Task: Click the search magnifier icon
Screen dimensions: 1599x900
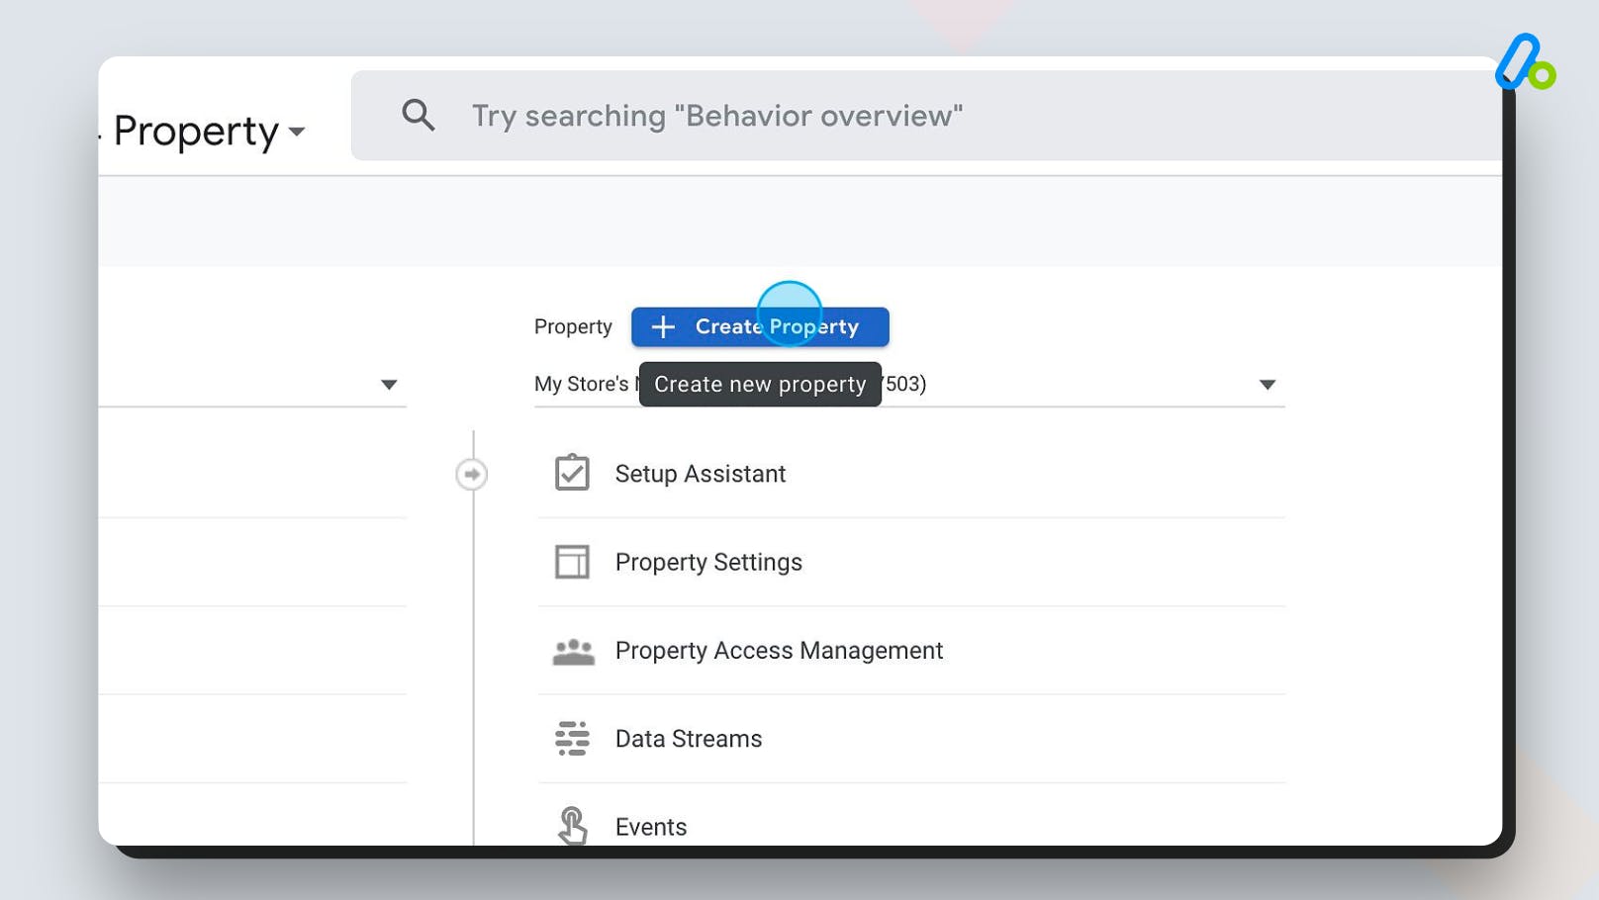Action: (x=419, y=115)
